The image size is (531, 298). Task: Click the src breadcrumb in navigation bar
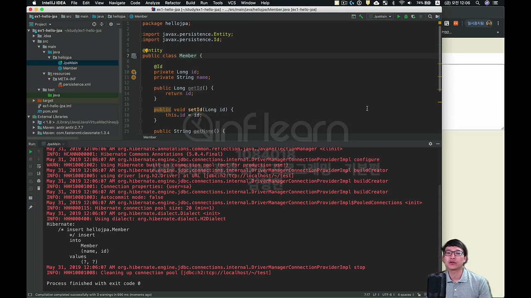(66, 17)
